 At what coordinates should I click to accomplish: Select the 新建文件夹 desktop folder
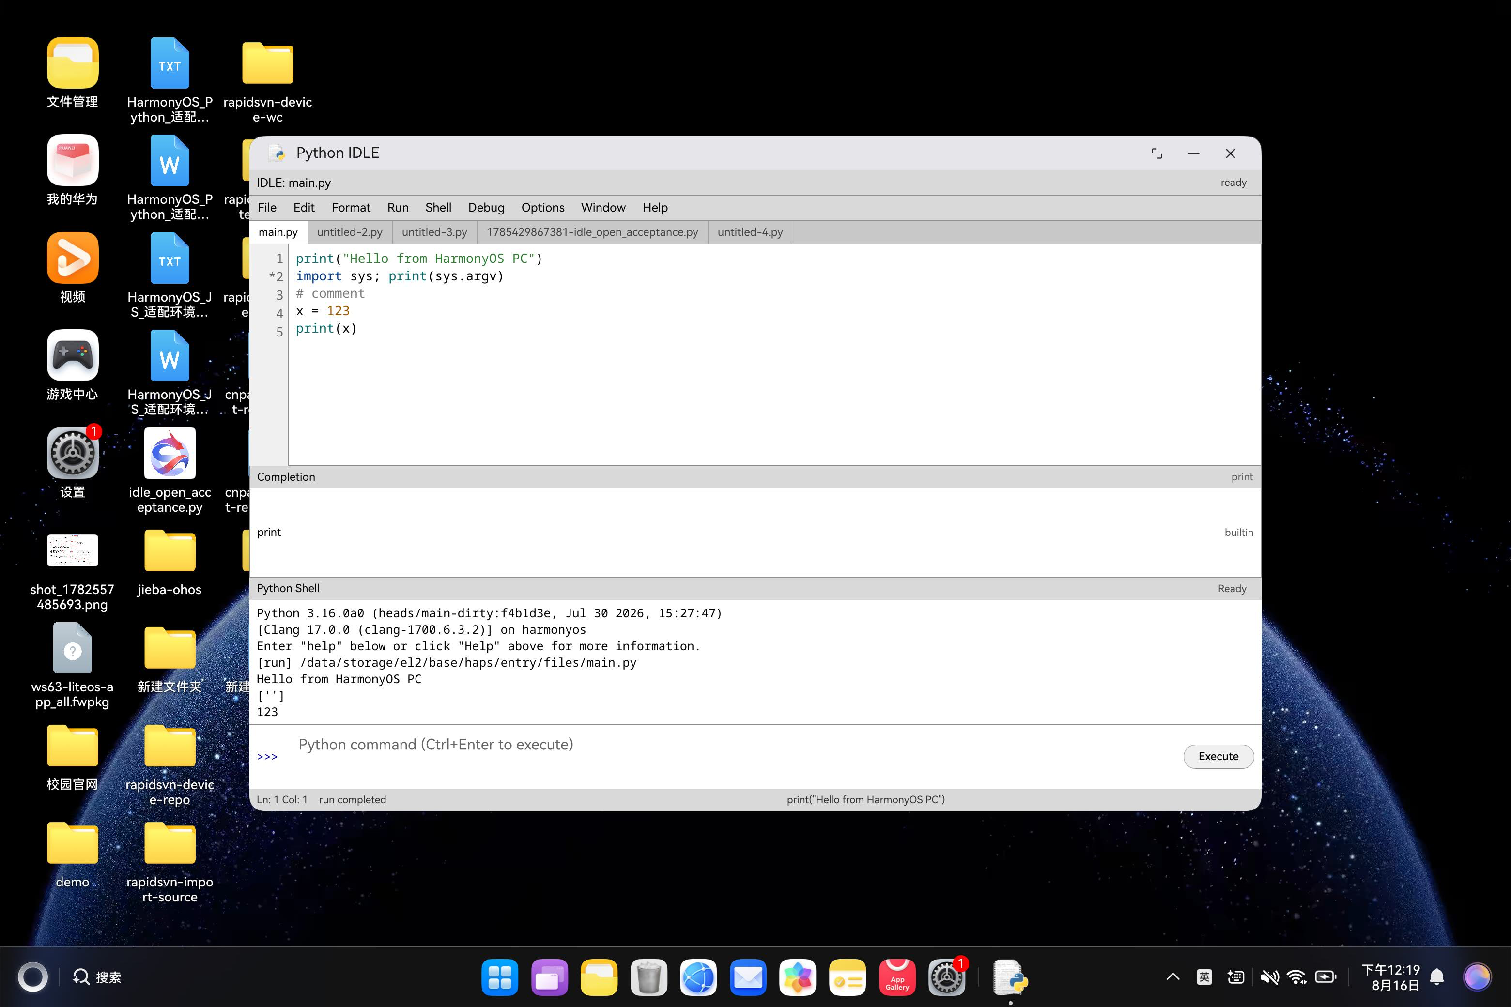click(170, 648)
